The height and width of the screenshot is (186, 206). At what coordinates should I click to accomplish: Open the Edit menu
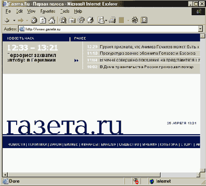19,11
